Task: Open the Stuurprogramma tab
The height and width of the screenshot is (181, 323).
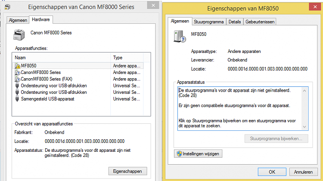Action: pyautogui.click(x=209, y=22)
